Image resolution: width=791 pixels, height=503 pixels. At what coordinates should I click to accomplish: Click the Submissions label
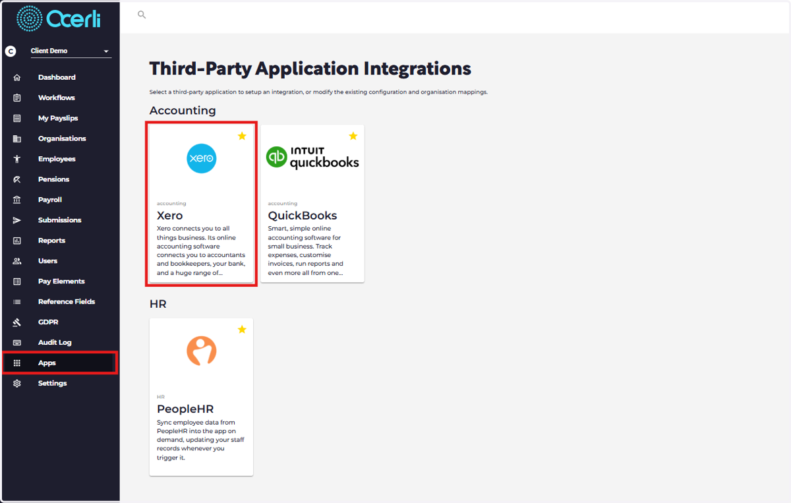coord(60,220)
